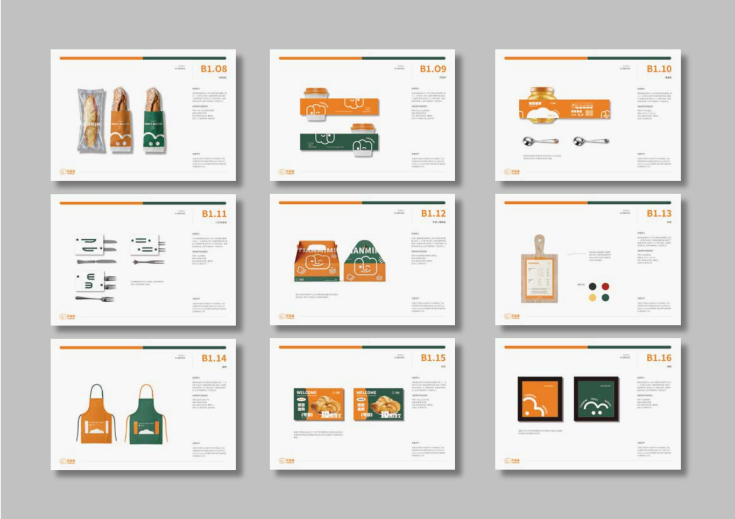Select the right WELCOME croissant banner
Viewport: 735px width, 519px height.
tap(379, 404)
